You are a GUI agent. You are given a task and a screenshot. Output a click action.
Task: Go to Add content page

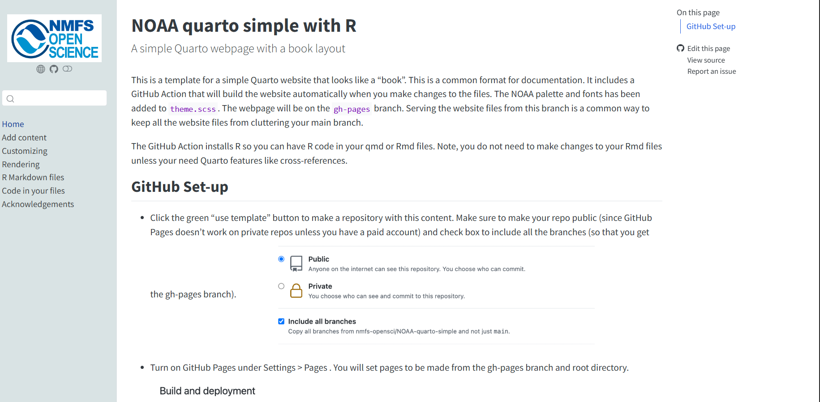tap(24, 138)
